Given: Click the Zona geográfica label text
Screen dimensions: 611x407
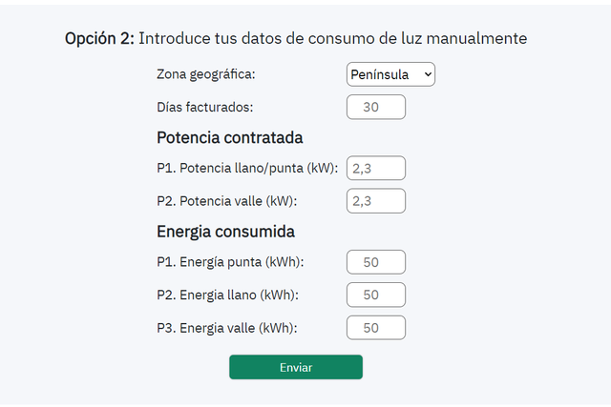Looking at the screenshot, I should (x=206, y=74).
